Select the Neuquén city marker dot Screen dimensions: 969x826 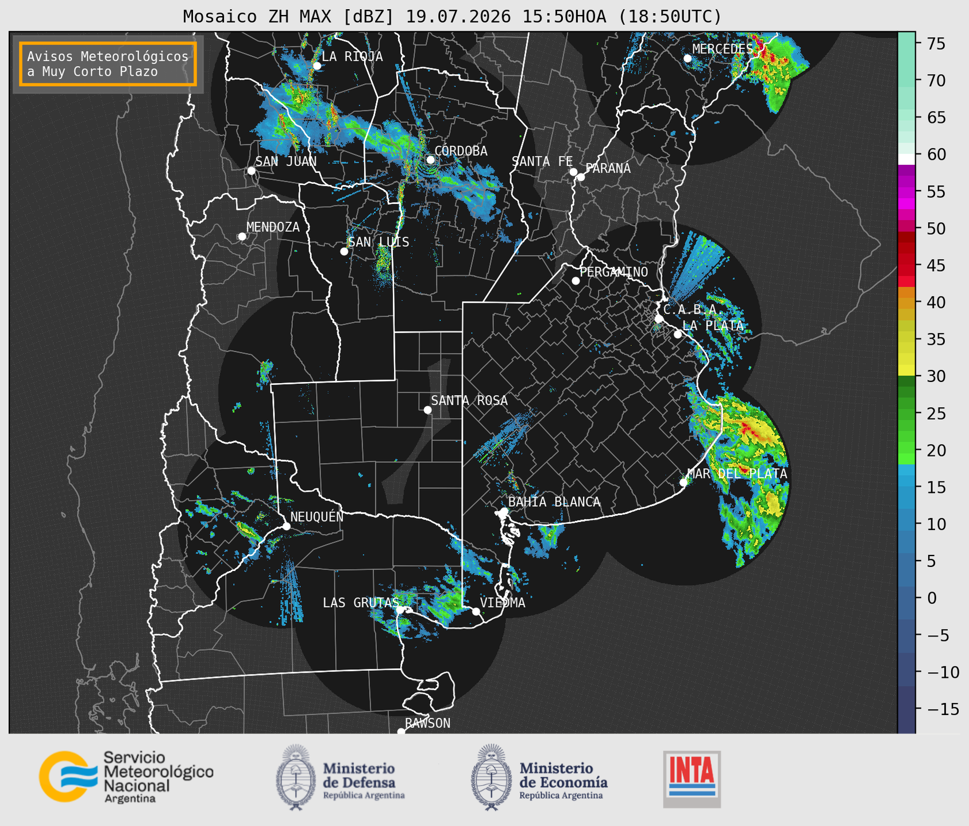click(286, 526)
